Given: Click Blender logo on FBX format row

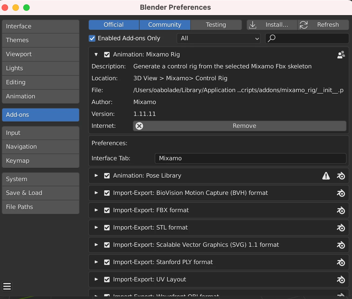Looking at the screenshot, I should click(341, 210).
